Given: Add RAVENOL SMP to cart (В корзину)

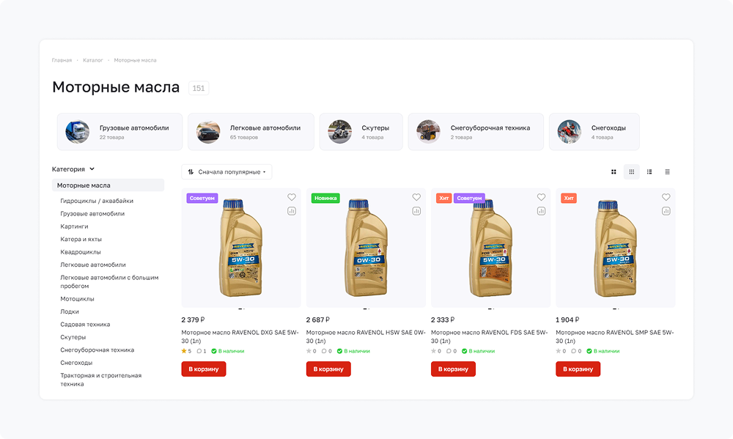Looking at the screenshot, I should coord(578,369).
